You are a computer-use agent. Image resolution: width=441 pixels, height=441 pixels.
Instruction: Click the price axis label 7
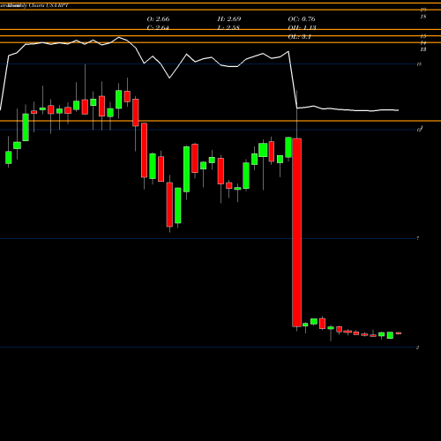point(418,238)
